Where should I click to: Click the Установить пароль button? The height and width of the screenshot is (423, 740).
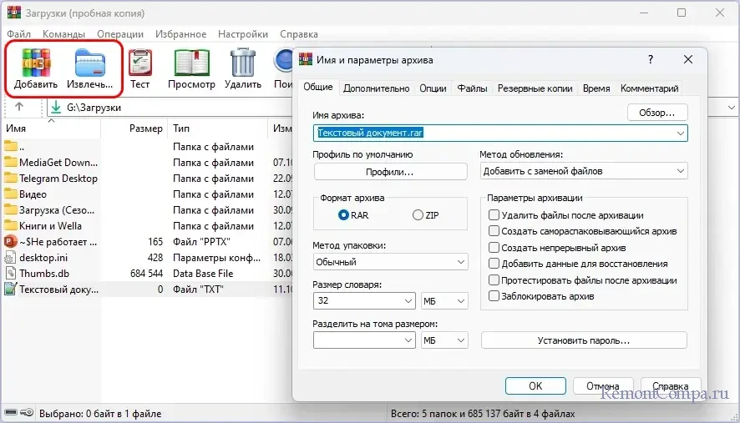tap(584, 340)
